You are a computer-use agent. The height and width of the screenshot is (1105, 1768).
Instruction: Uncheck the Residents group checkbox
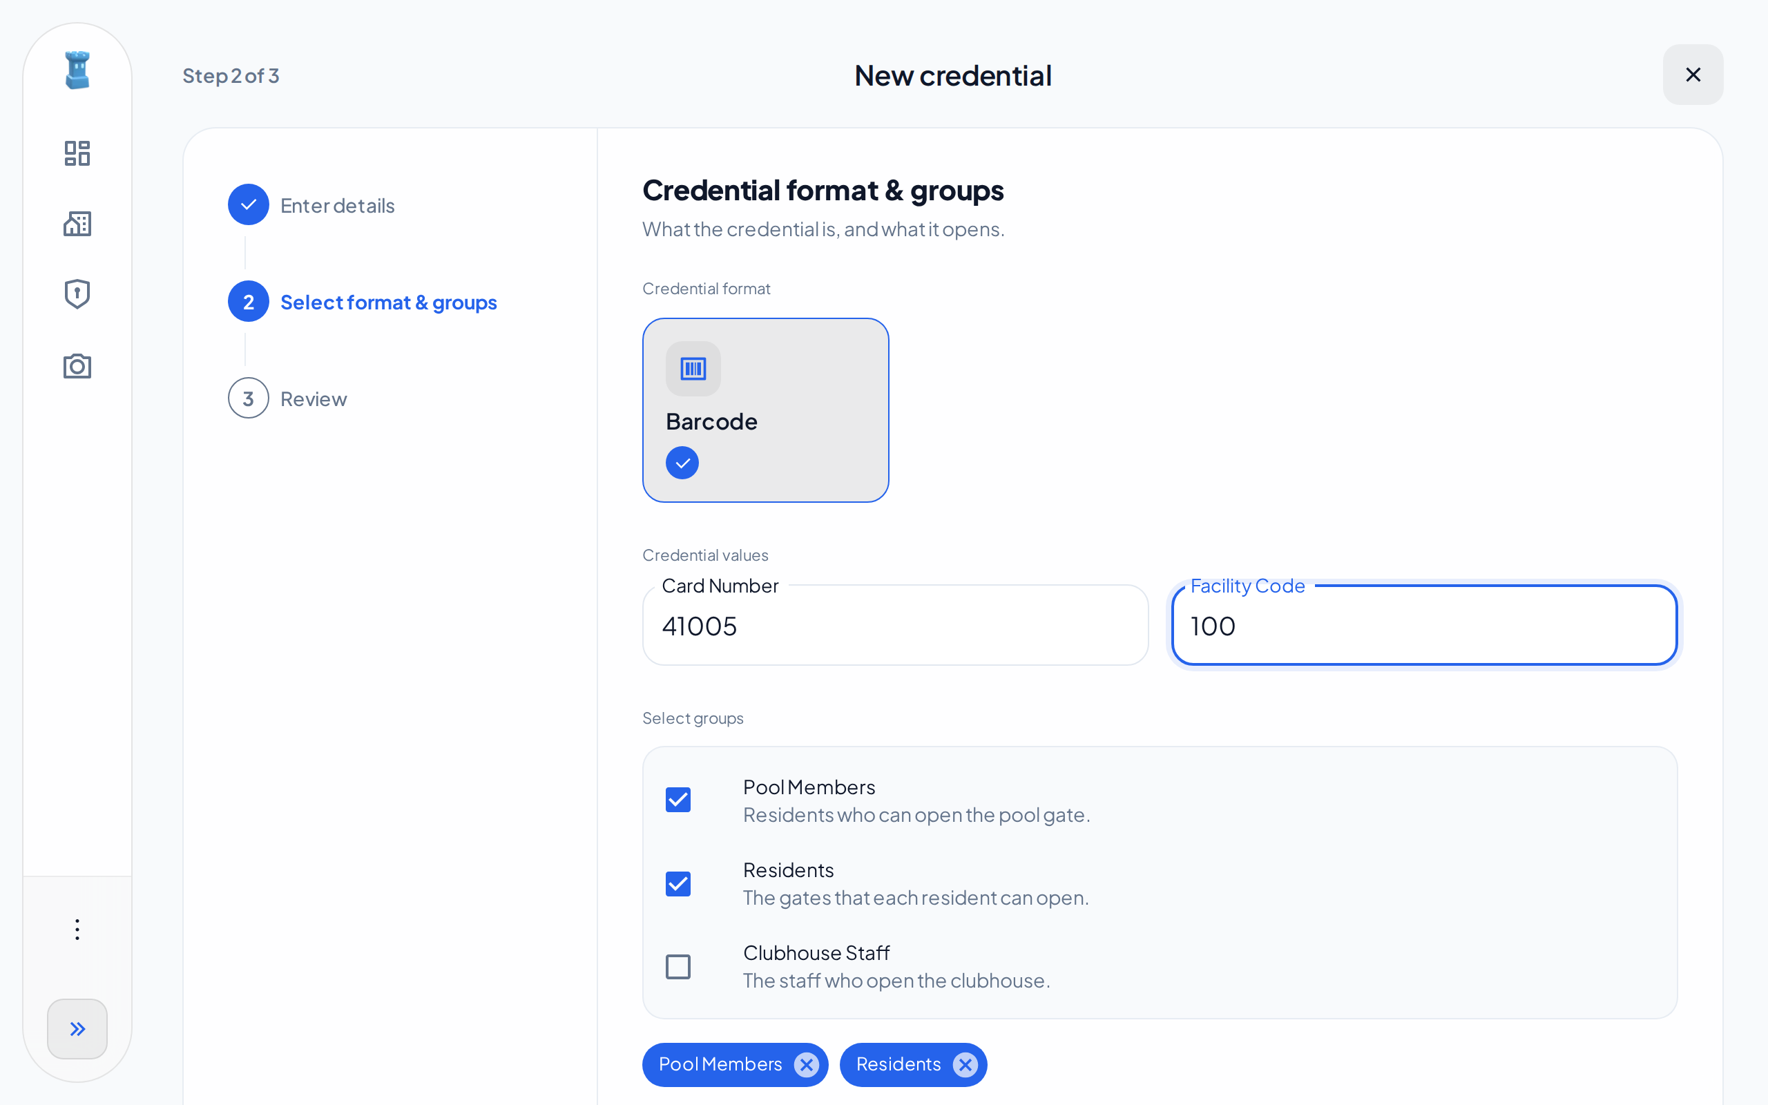coord(678,883)
